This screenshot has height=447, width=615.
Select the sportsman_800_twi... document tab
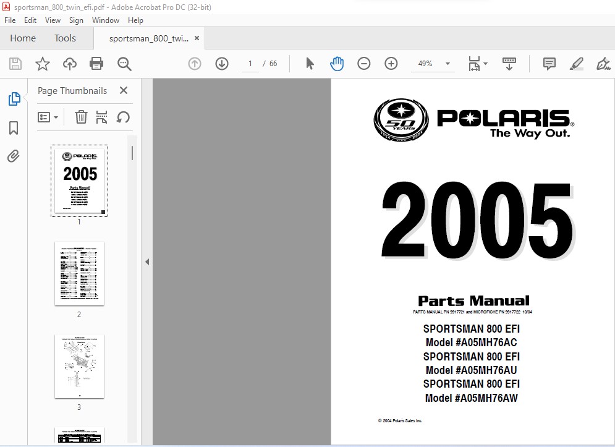coord(149,38)
